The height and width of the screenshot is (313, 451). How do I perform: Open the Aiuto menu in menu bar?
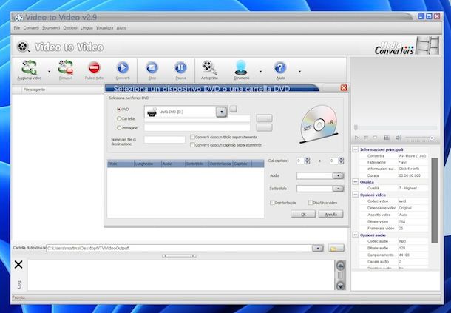pos(121,28)
